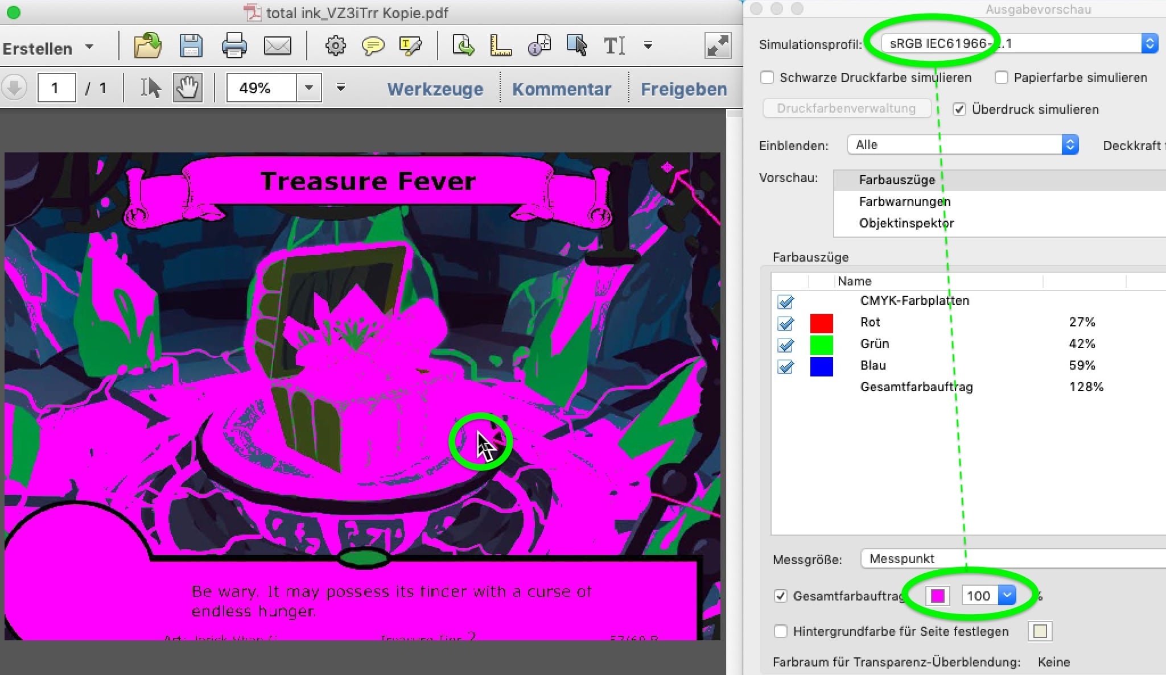Toggle full screen expand arrows icon
This screenshot has width=1166, height=675.
click(x=718, y=45)
